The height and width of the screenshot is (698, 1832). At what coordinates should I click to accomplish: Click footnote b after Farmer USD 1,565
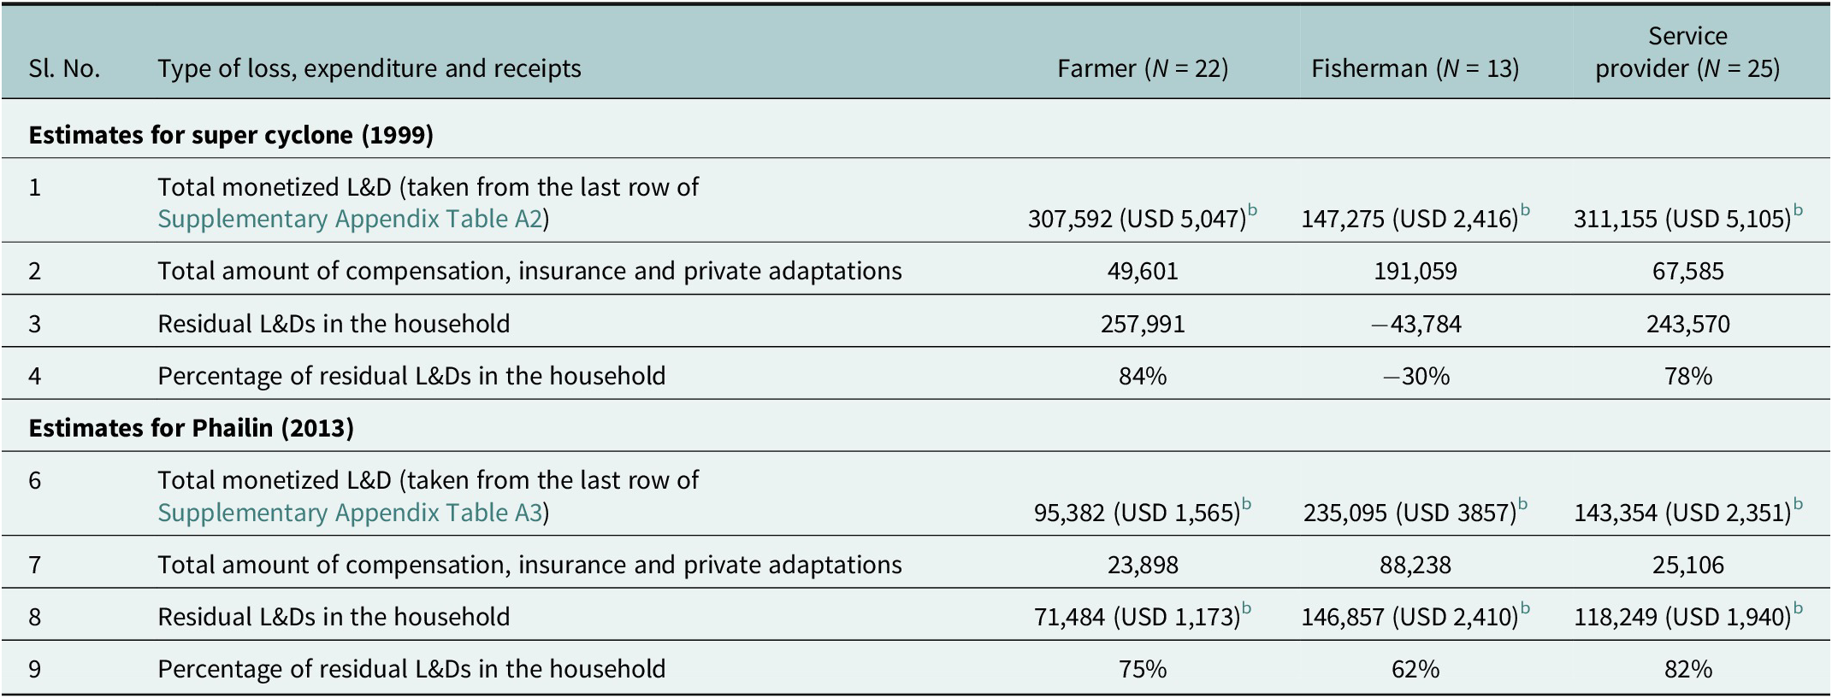point(1247,504)
